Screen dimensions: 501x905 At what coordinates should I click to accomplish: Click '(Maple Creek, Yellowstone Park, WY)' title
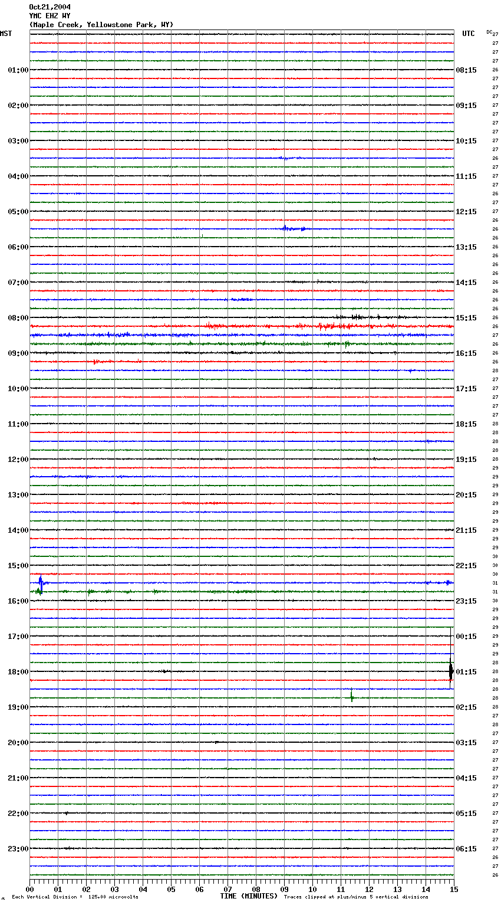[x=101, y=25]
